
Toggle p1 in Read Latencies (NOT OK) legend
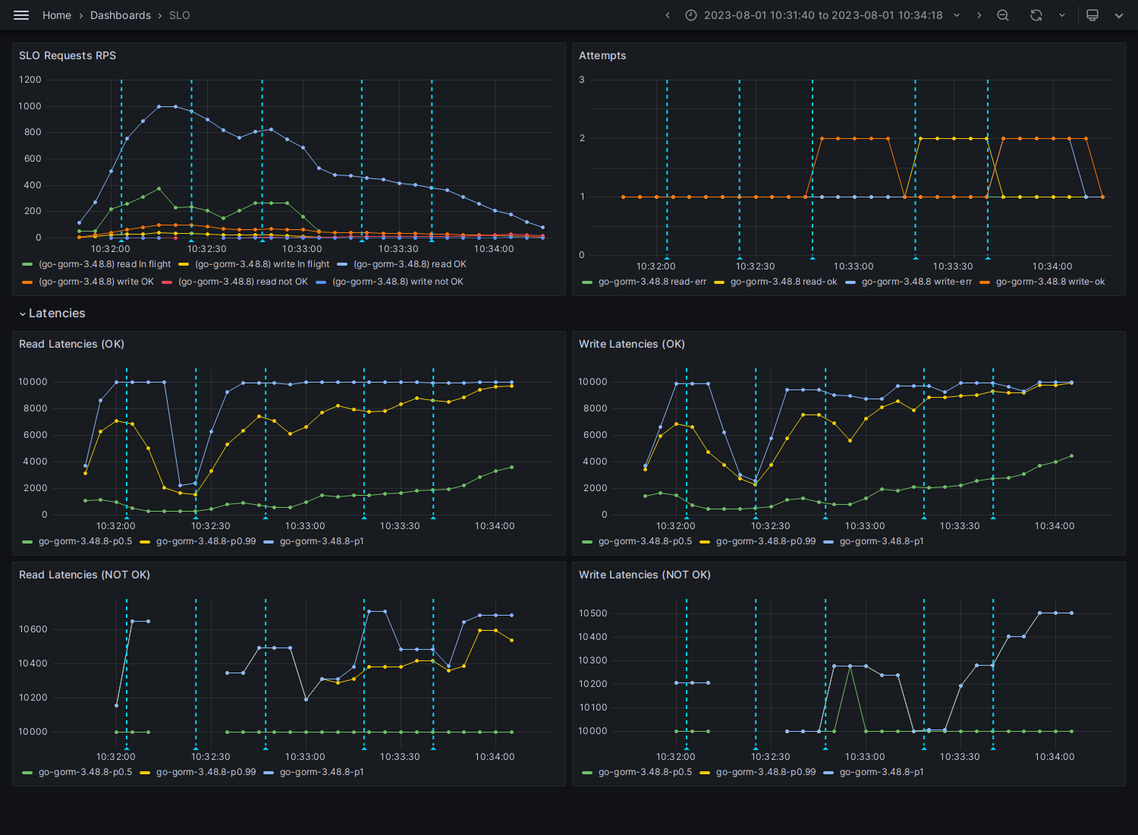(322, 772)
